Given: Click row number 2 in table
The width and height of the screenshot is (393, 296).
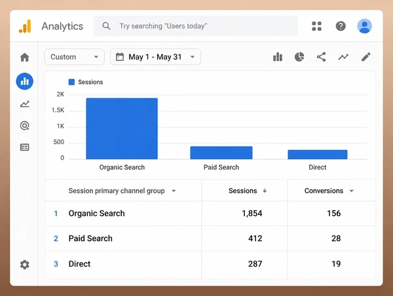Looking at the screenshot, I should (56, 238).
